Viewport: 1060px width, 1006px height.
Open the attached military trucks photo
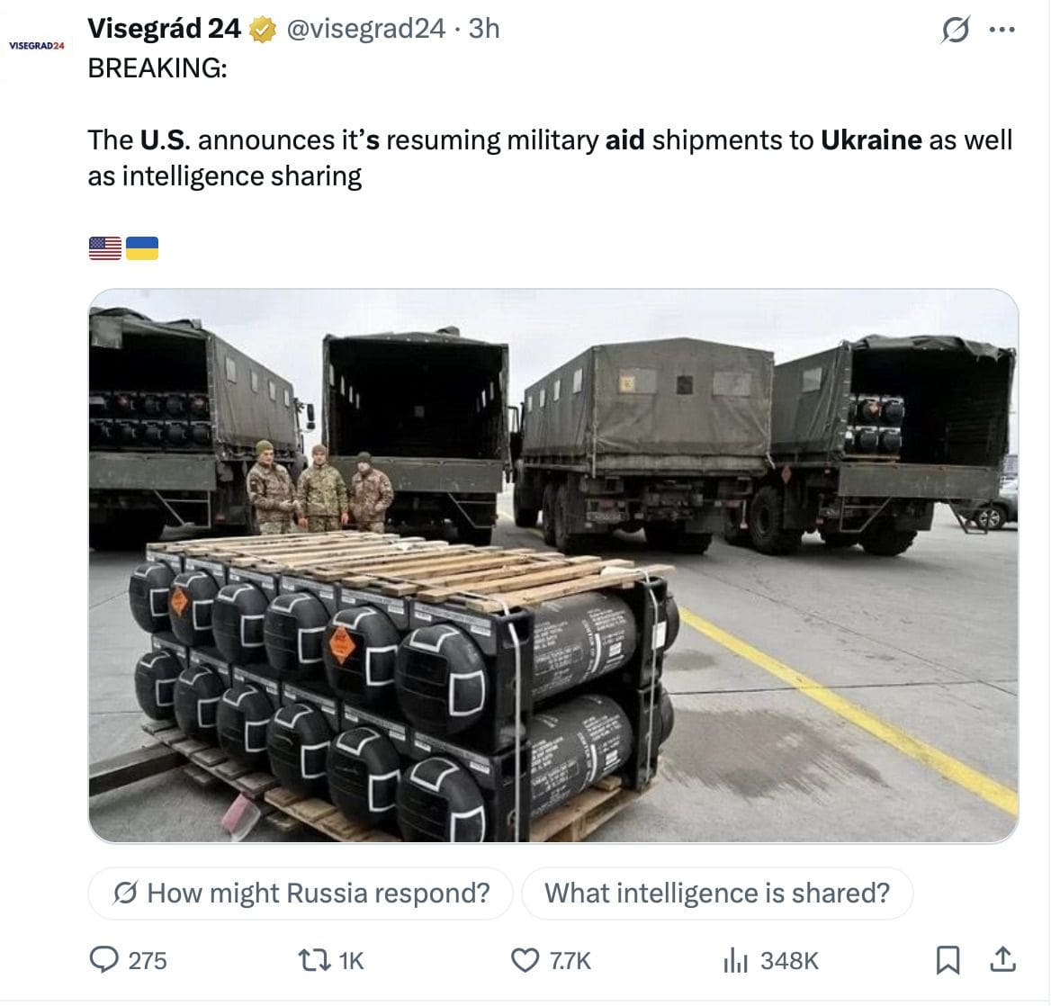click(553, 565)
